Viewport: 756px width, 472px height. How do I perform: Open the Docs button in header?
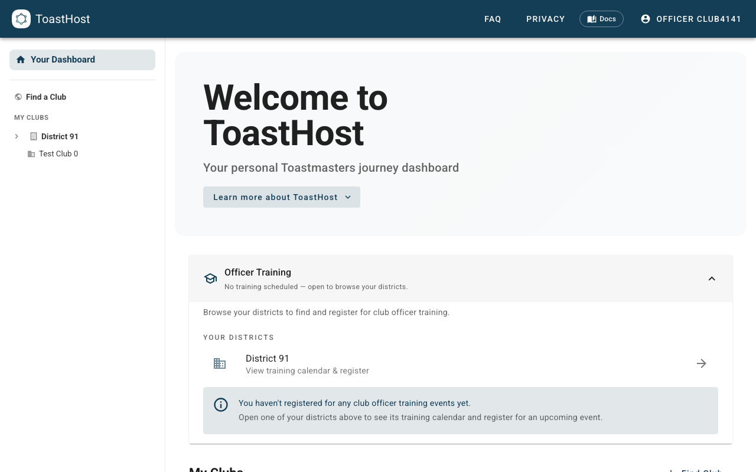(x=601, y=19)
